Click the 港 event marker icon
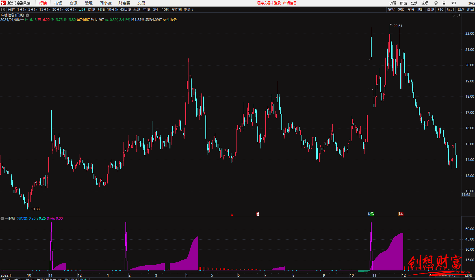 257,214
